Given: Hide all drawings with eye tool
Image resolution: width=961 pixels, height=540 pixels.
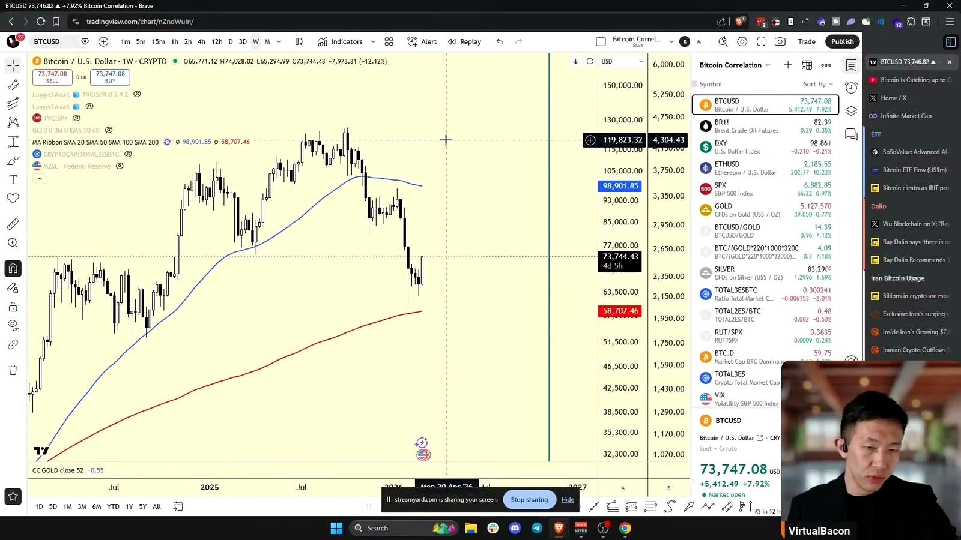Looking at the screenshot, I should pos(13,325).
